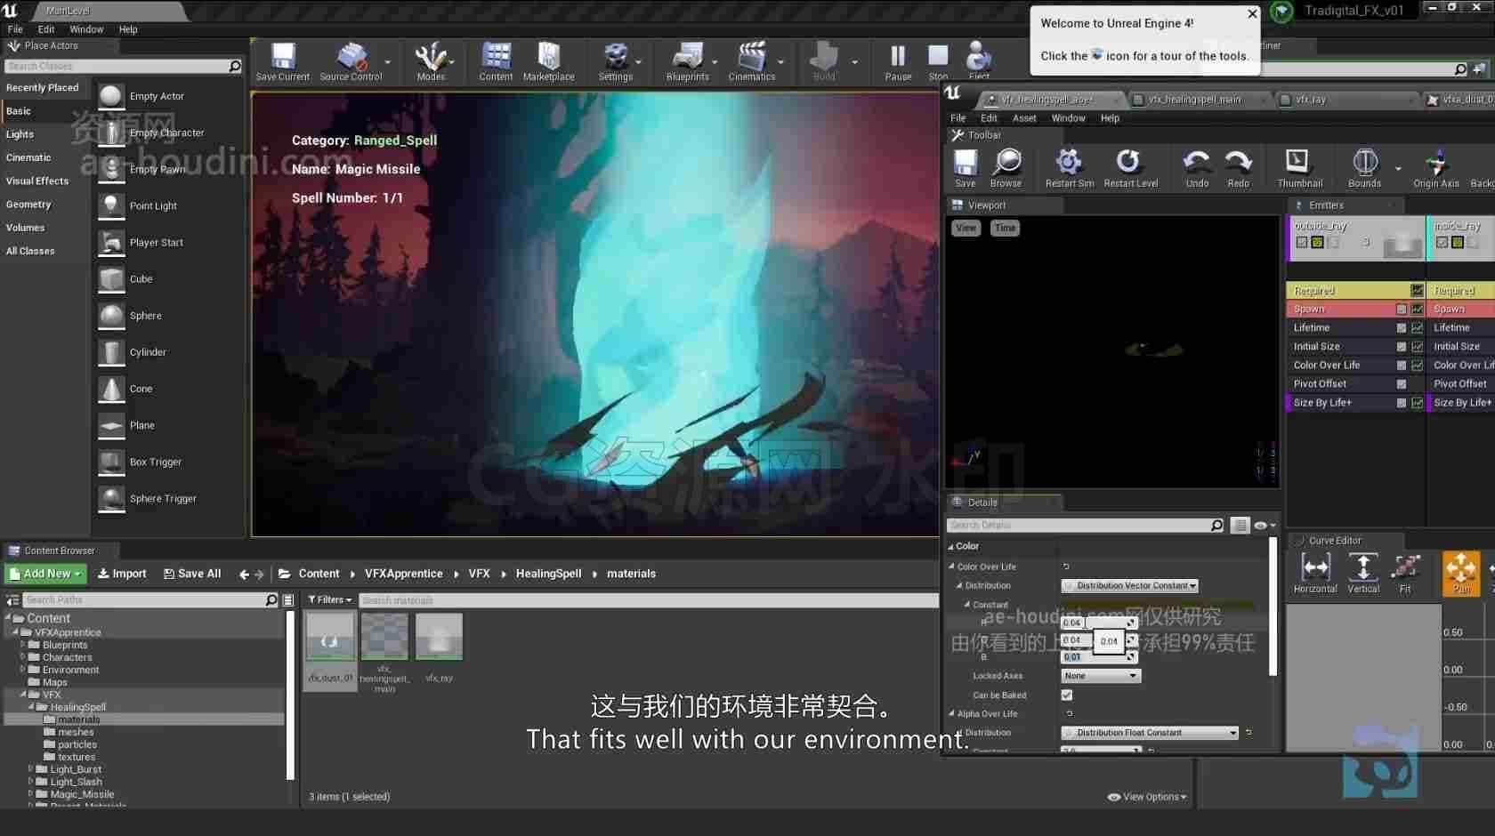The image size is (1495, 836).
Task: Open Source Control toolbar icon
Action: pos(351,61)
